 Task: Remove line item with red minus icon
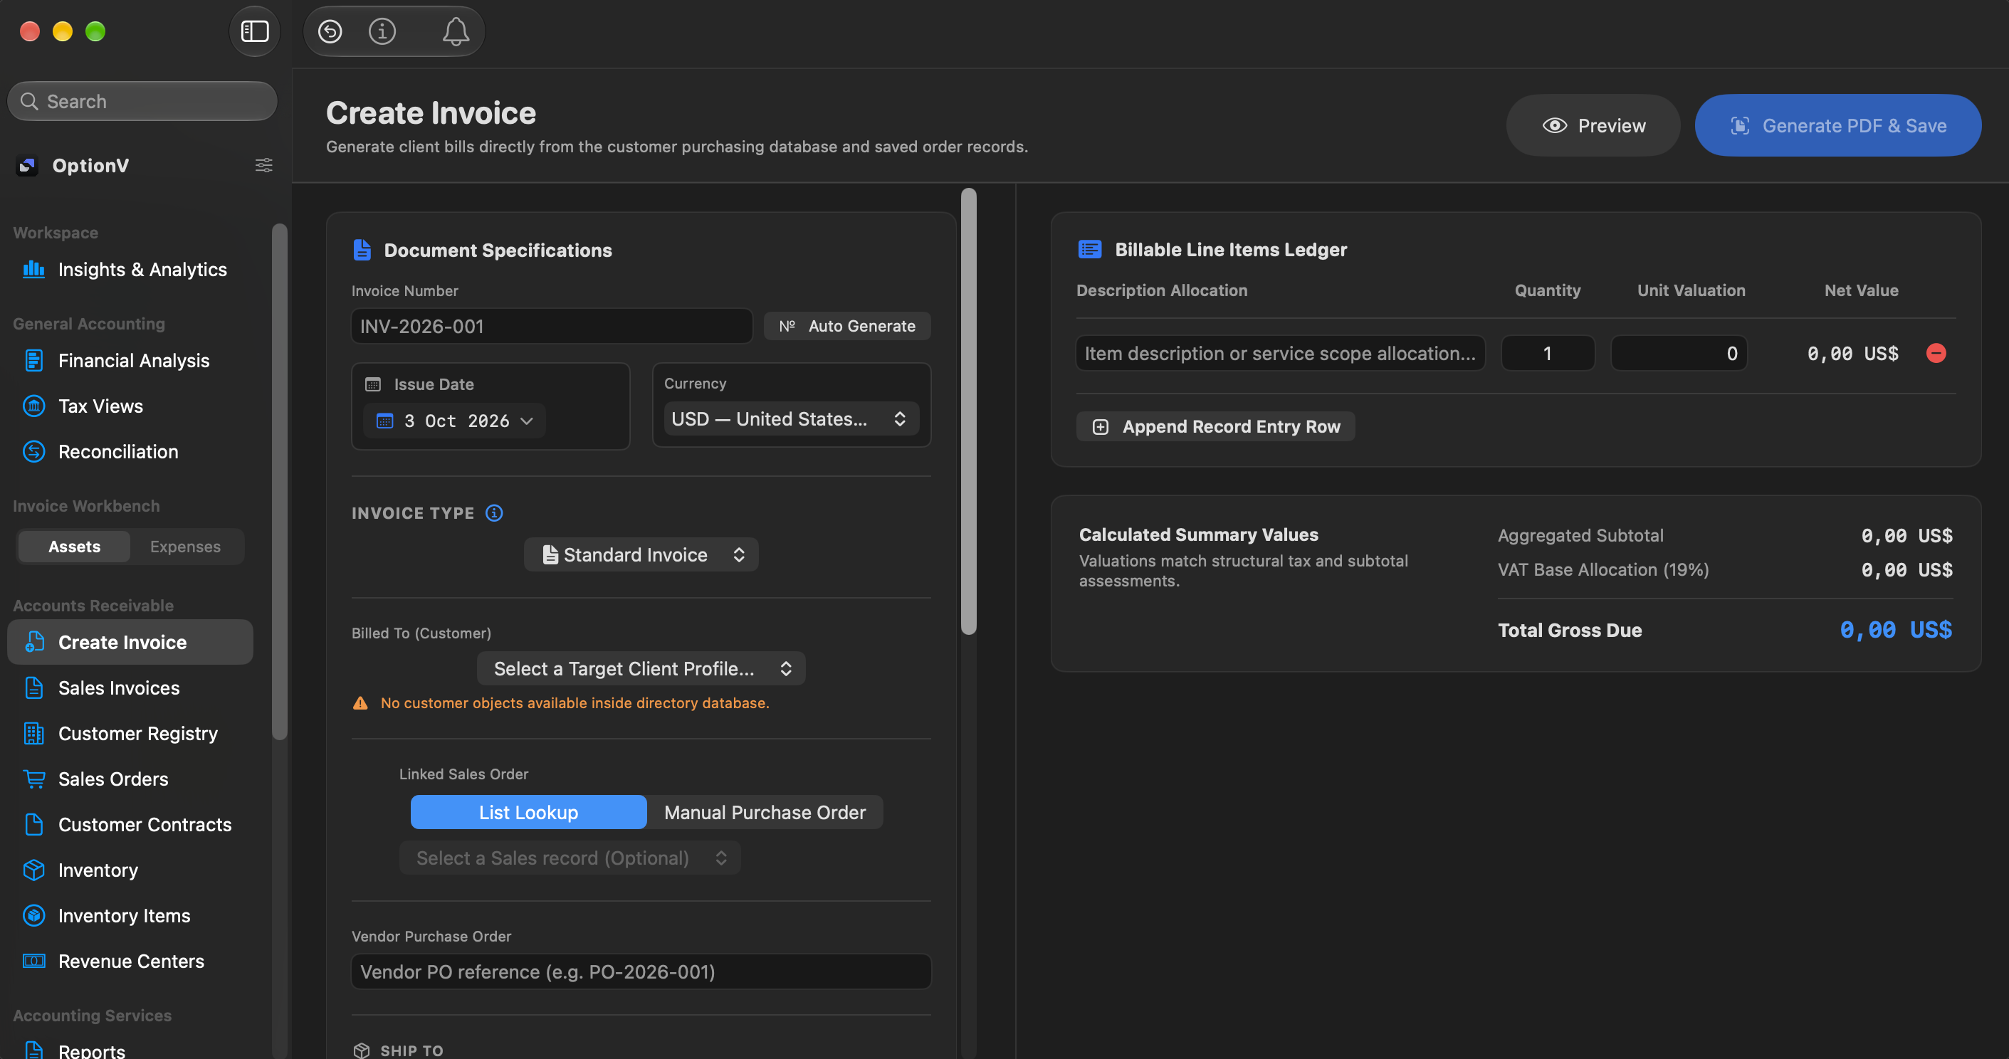click(1936, 353)
